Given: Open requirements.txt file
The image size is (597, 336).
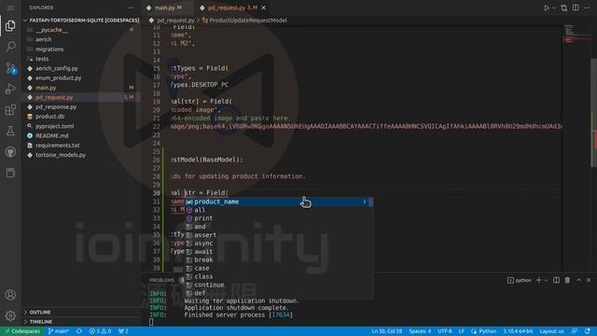Looking at the screenshot, I should point(58,146).
